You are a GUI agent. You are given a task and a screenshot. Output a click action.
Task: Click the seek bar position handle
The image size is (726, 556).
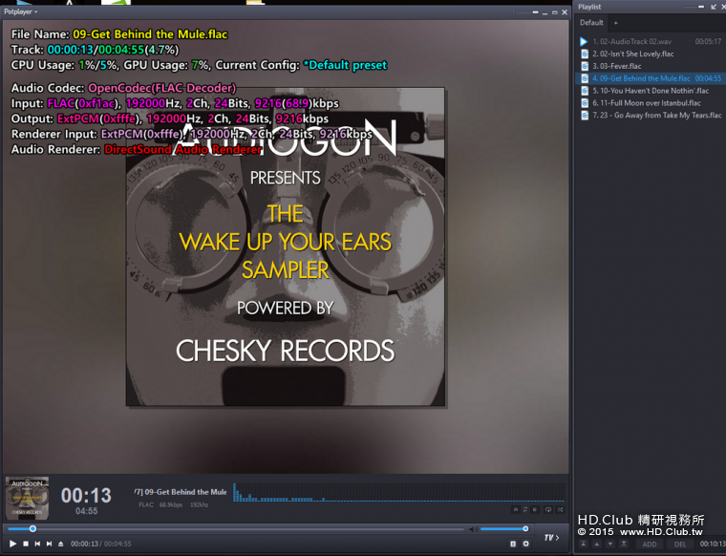tap(32, 528)
